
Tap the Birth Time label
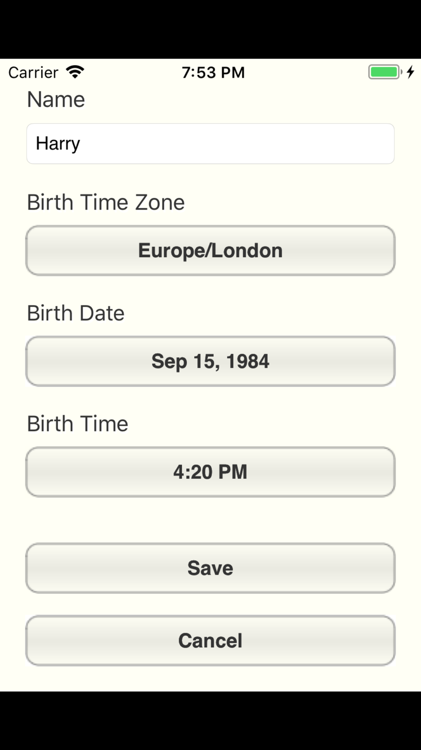(x=77, y=424)
